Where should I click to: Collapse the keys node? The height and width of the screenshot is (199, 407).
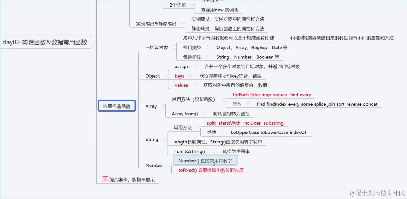(x=191, y=76)
